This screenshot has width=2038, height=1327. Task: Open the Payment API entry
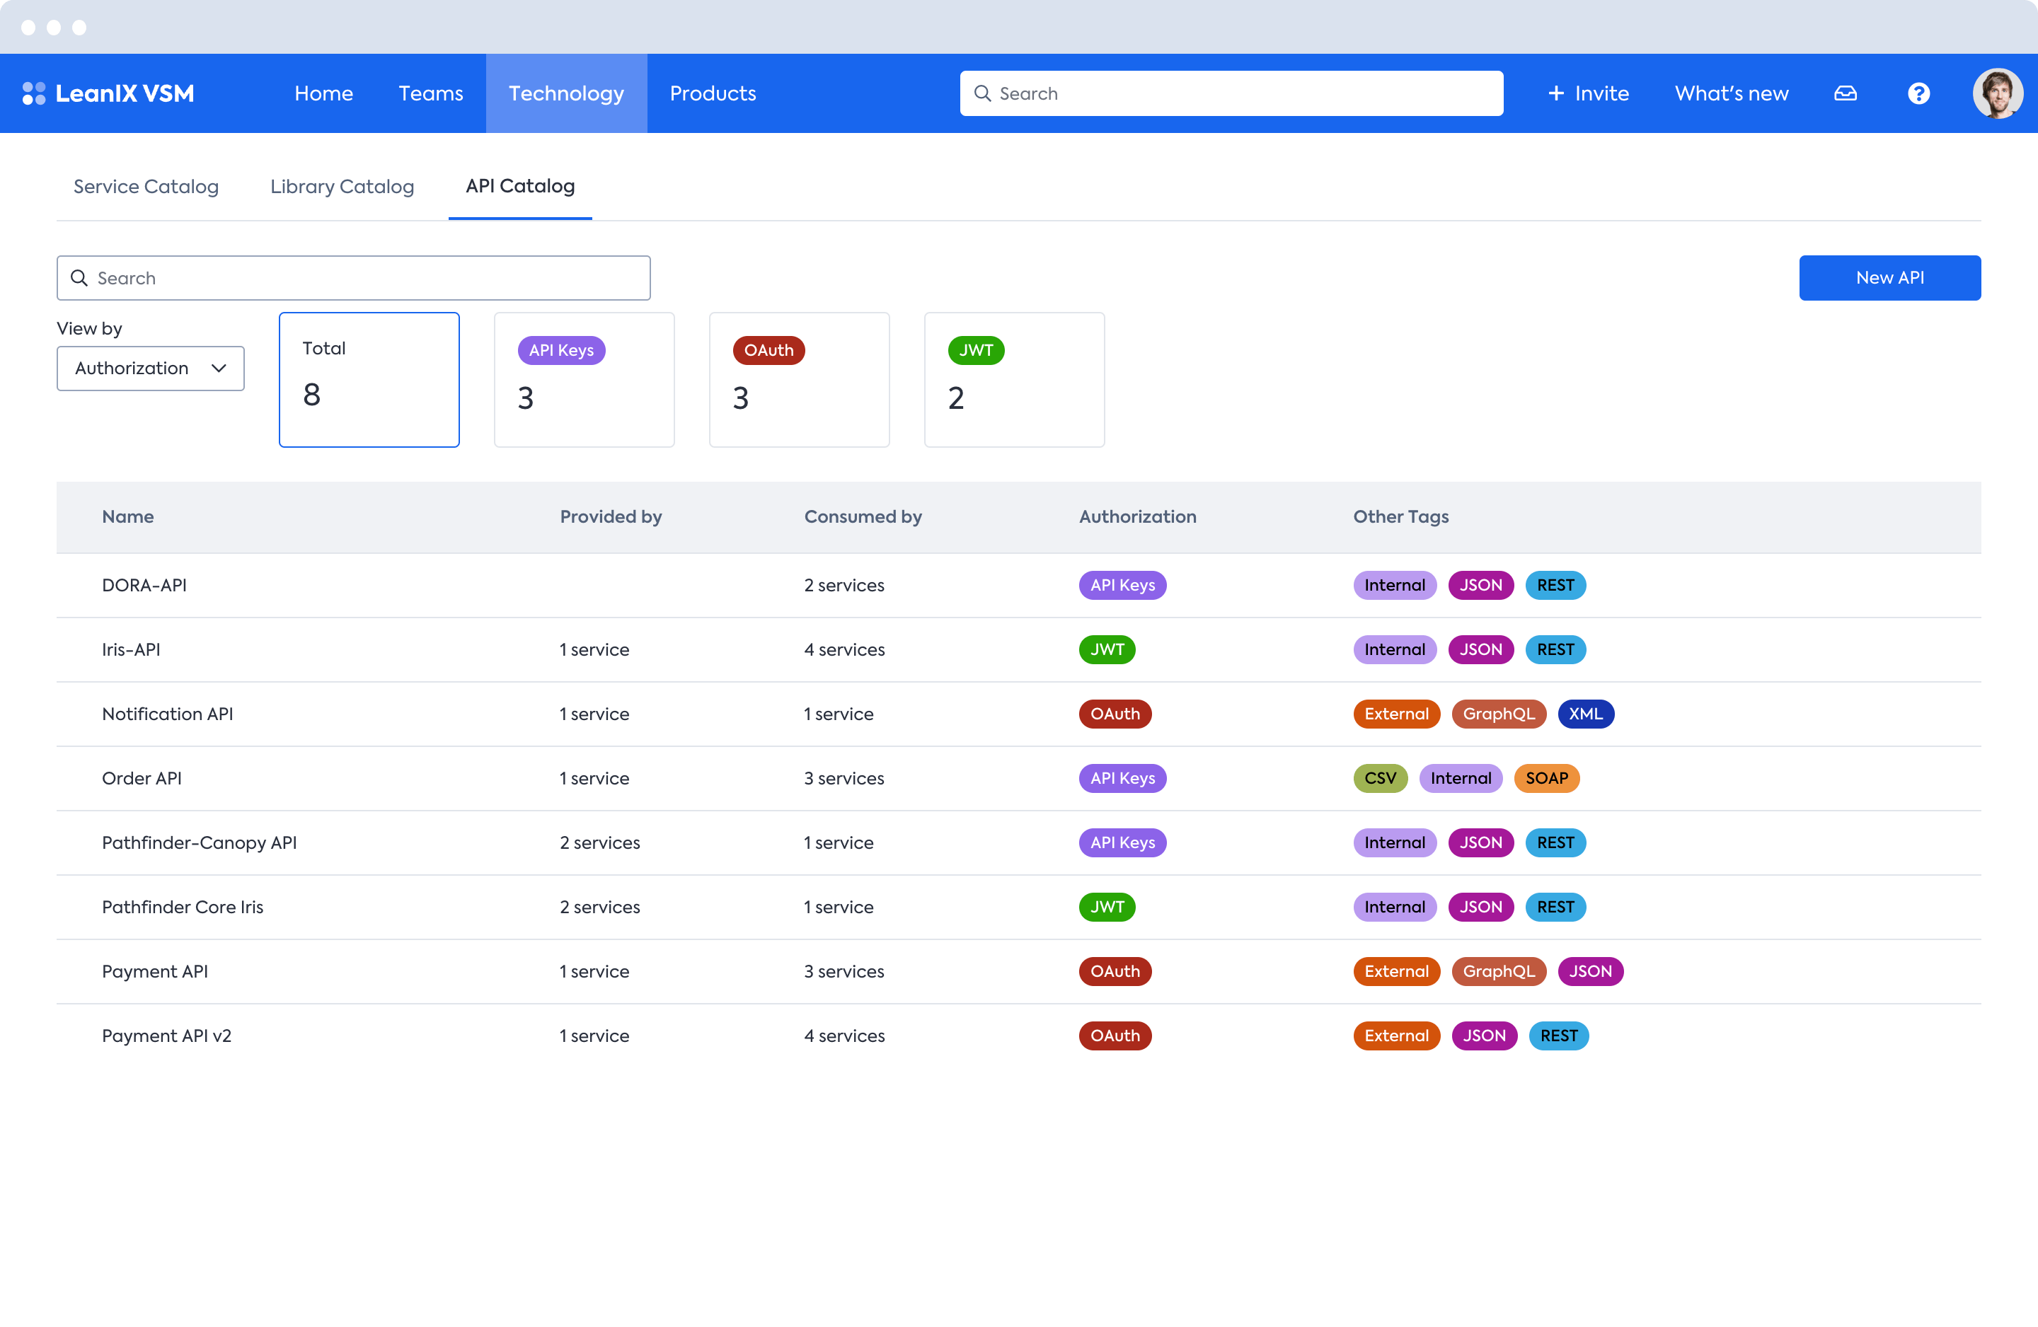(154, 971)
